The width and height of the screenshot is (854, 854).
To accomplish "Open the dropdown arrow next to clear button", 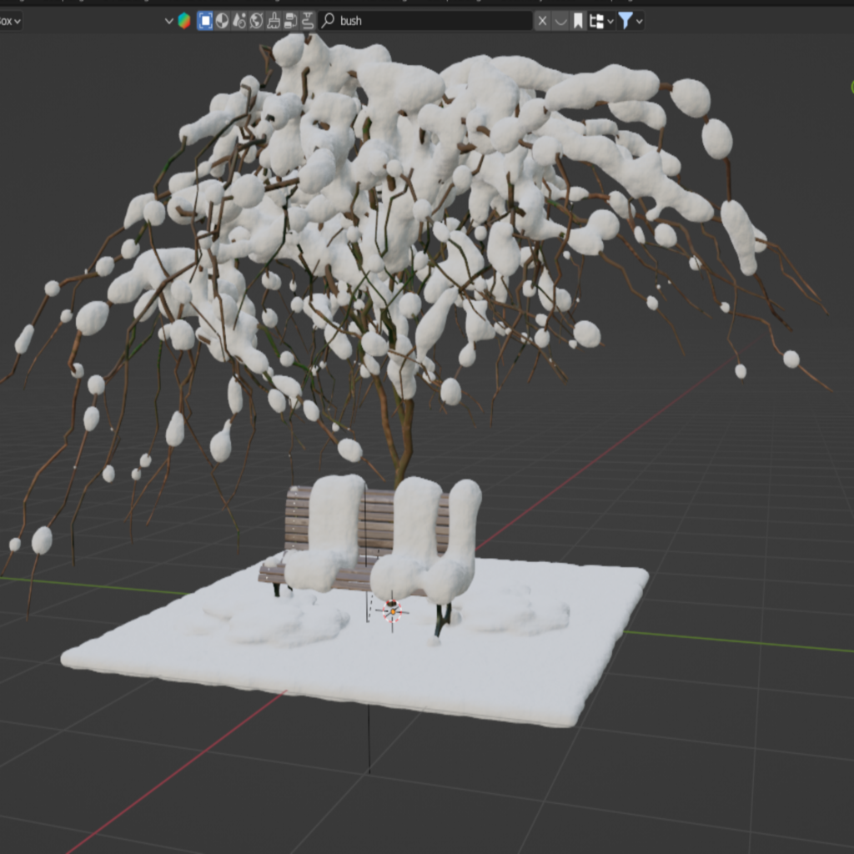I will click(560, 21).
